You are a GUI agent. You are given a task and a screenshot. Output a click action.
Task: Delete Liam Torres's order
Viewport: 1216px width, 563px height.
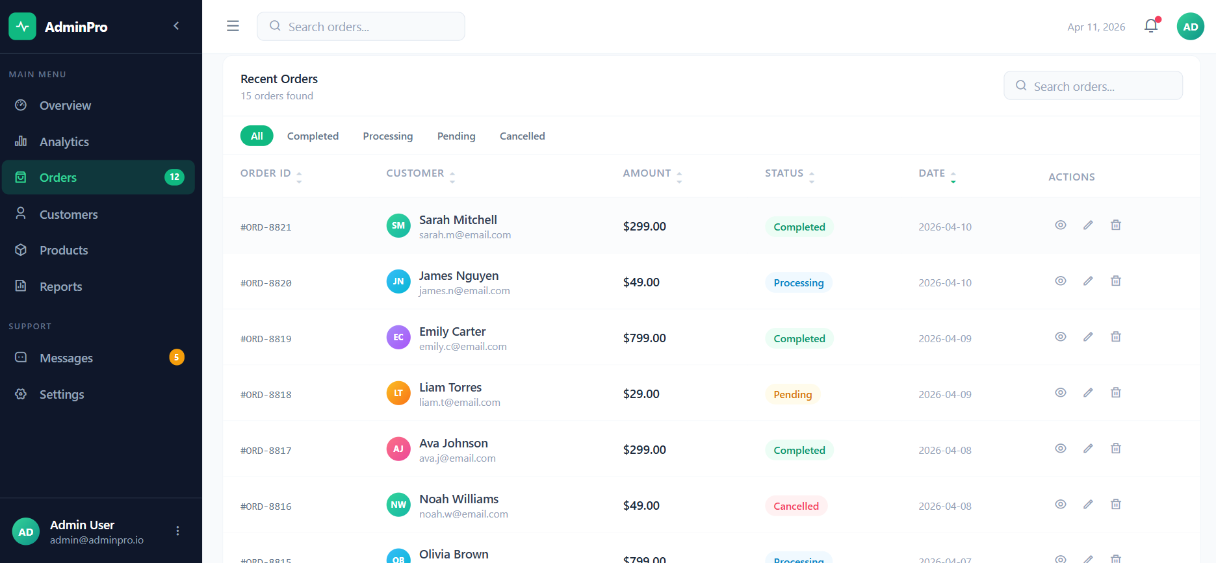(x=1116, y=393)
